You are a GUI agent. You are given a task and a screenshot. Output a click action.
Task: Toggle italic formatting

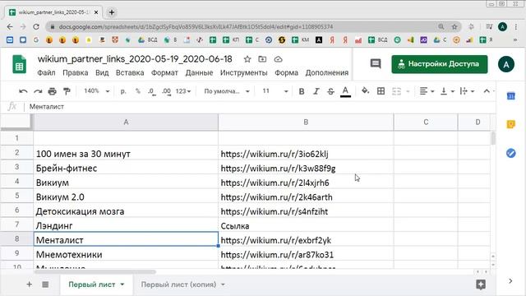point(316,91)
